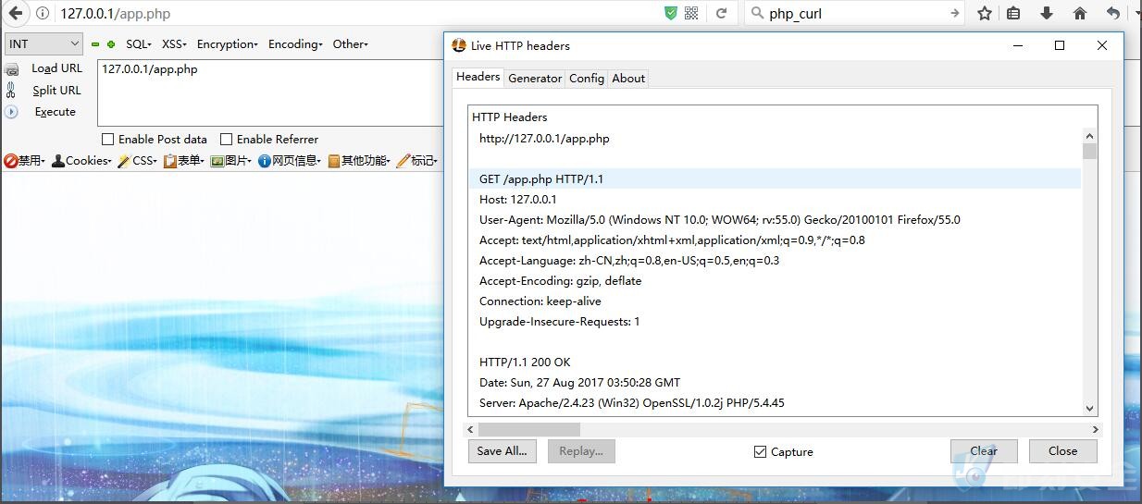This screenshot has width=1142, height=504.
Task: Open the Encoding dropdown menu
Action: tap(295, 44)
